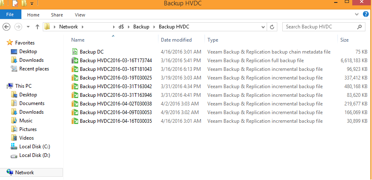
Task: Open the Backup DC metadata file icon
Action: (75, 52)
